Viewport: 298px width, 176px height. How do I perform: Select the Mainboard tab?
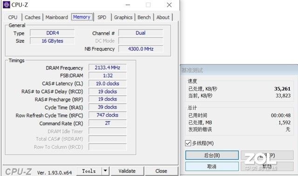click(57, 17)
